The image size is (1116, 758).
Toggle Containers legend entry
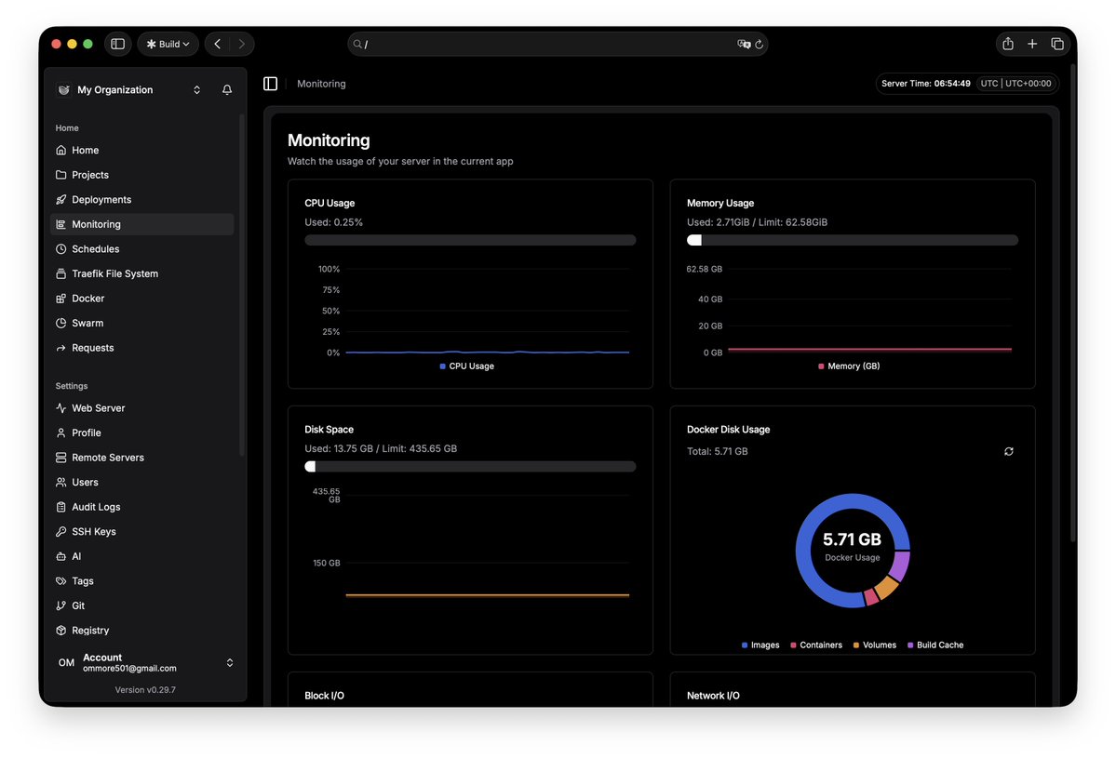[x=815, y=645]
